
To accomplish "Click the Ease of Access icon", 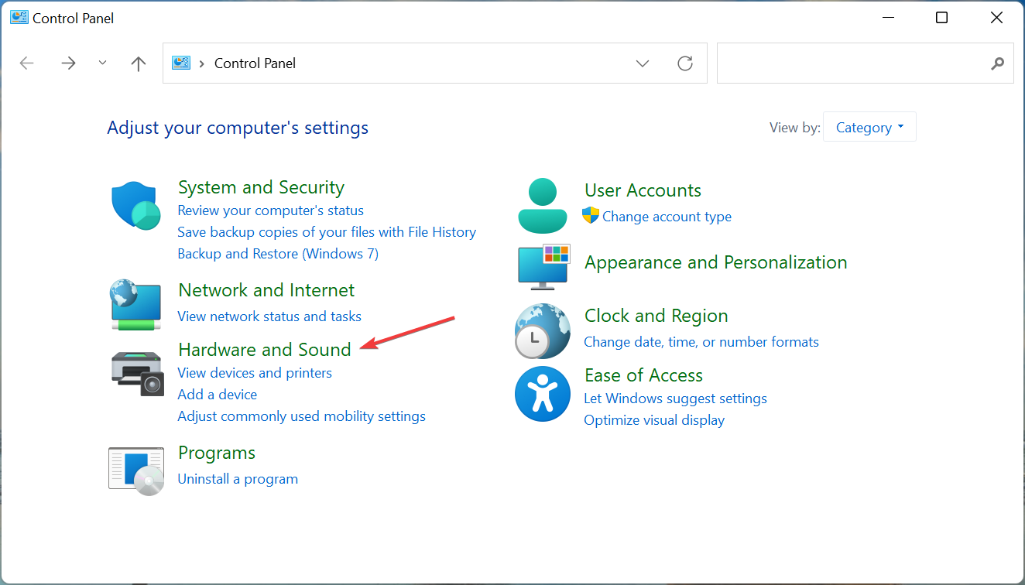I will pyautogui.click(x=543, y=394).
